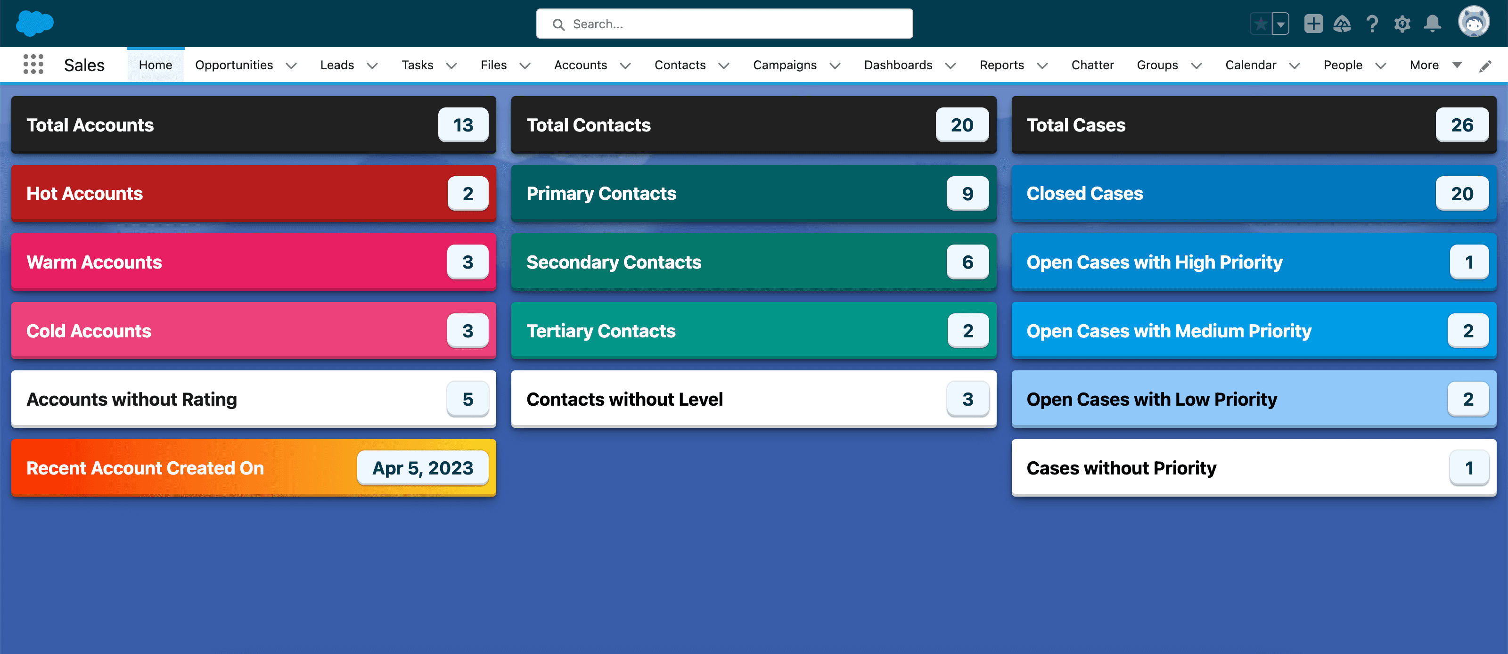
Task: Click the Salesforce cloud logo
Action: pyautogui.click(x=35, y=24)
